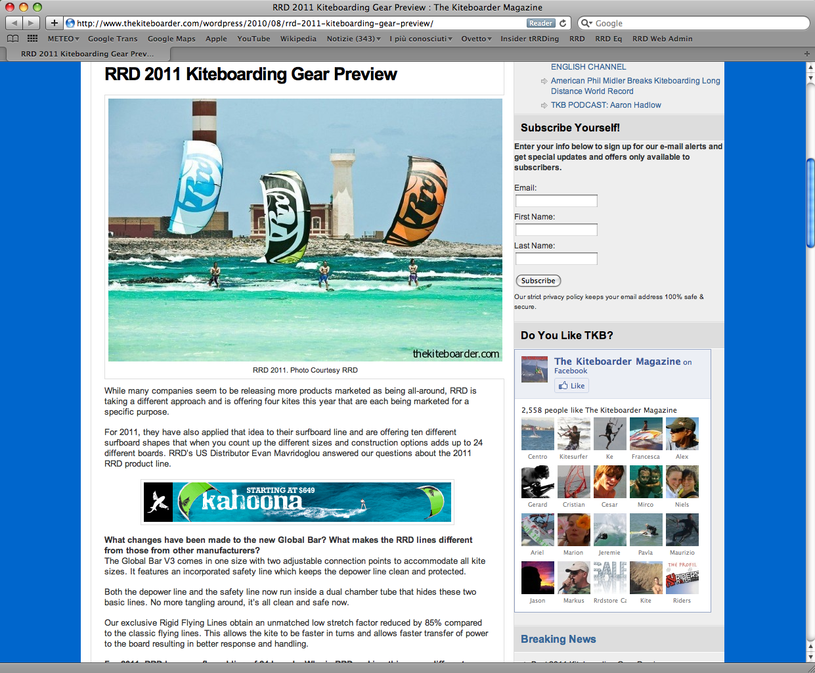This screenshot has height=673, width=815.
Task: Open Marion's Facebook profile photo
Action: [574, 530]
